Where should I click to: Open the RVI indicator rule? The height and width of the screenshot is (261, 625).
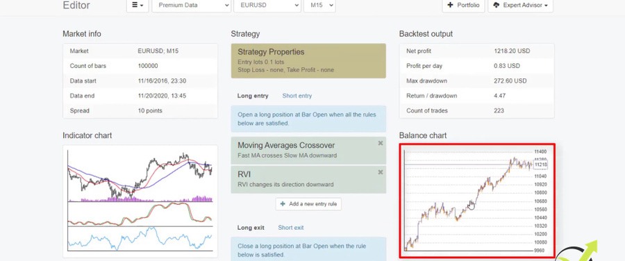click(308, 179)
